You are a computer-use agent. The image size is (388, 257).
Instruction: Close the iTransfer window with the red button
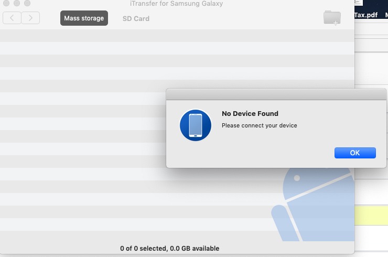click(x=6, y=3)
